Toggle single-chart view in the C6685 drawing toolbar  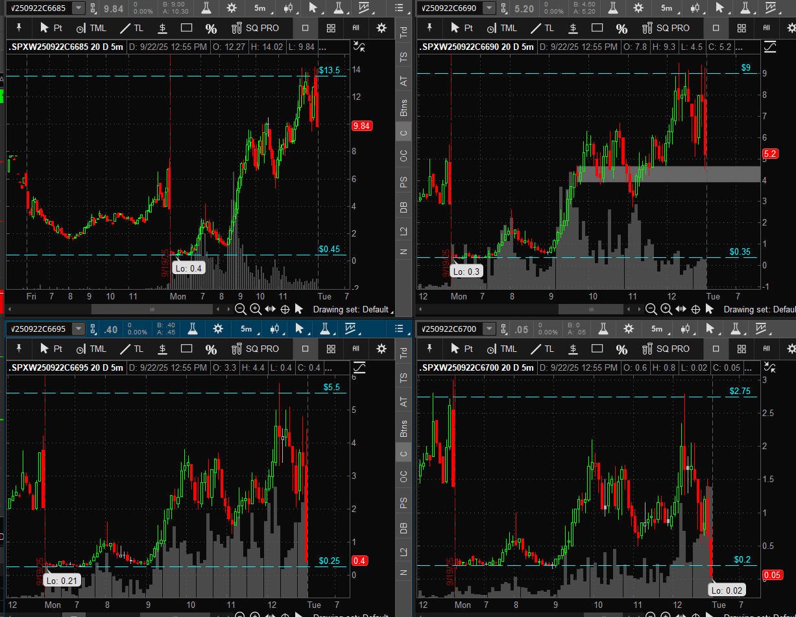coord(305,28)
